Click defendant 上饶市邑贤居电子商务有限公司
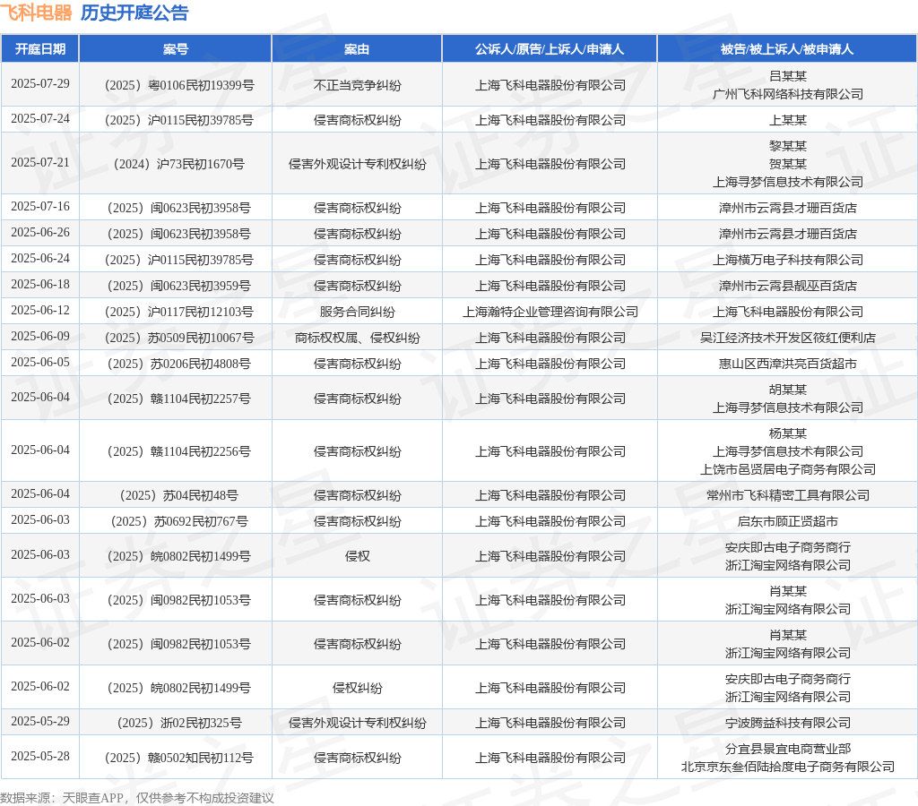 pyautogui.click(x=787, y=469)
